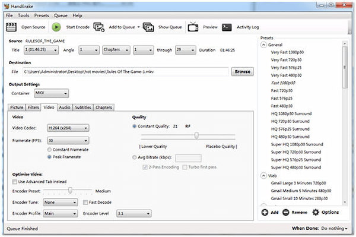Image resolution: width=356 pixels, height=237 pixels.
Task: Open the start chapter dropdown showing 1
Action: coord(143,50)
